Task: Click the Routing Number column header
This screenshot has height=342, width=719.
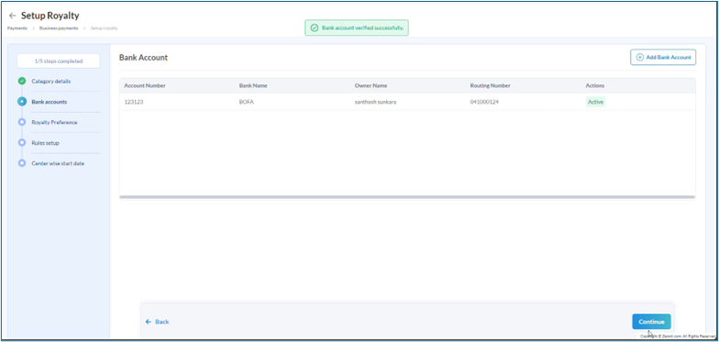Action: pyautogui.click(x=490, y=86)
